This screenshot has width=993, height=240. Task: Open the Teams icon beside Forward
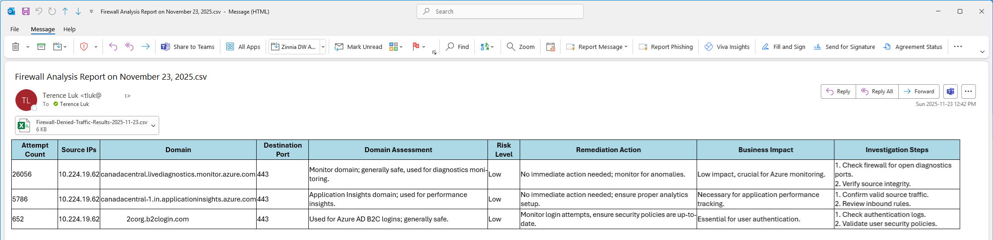point(950,91)
